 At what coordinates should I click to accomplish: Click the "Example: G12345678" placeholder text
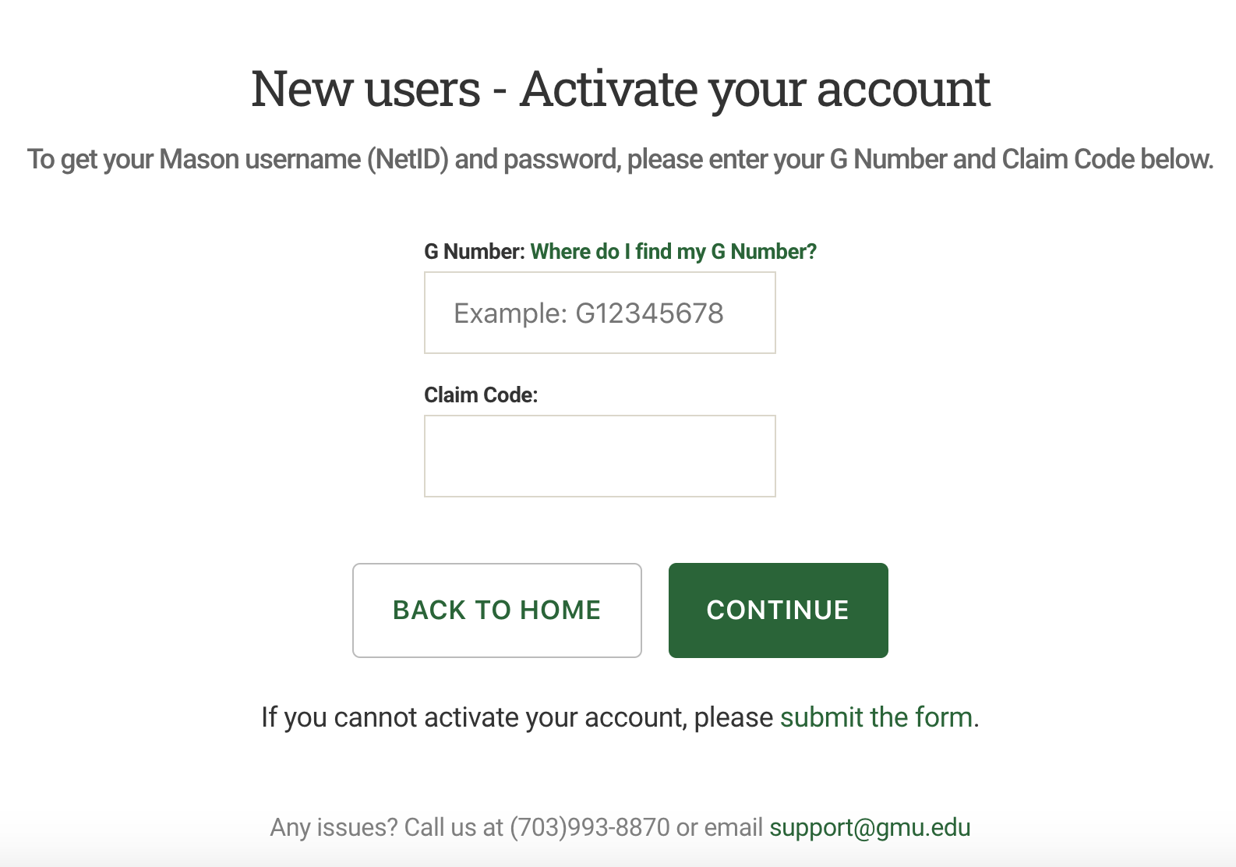[588, 313]
